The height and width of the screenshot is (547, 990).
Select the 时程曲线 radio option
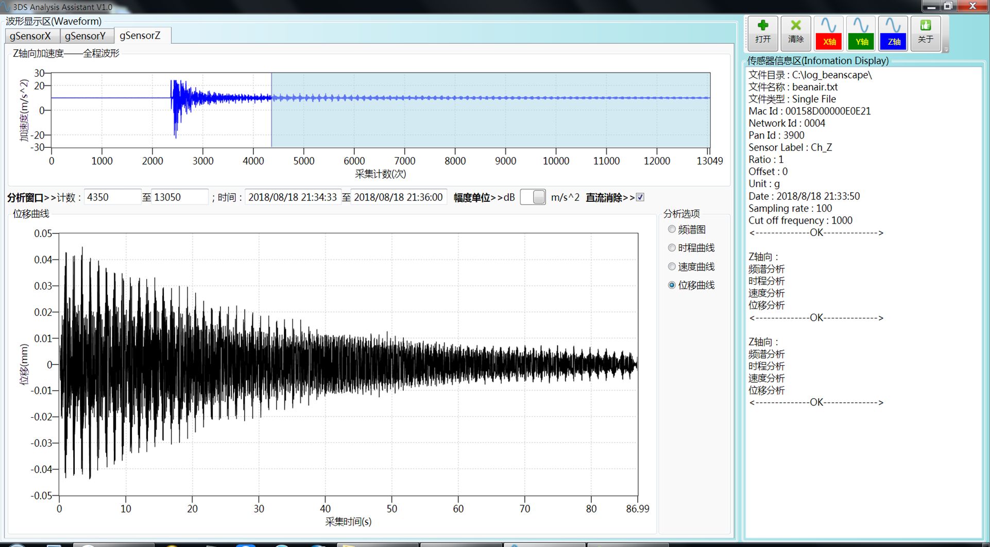672,248
